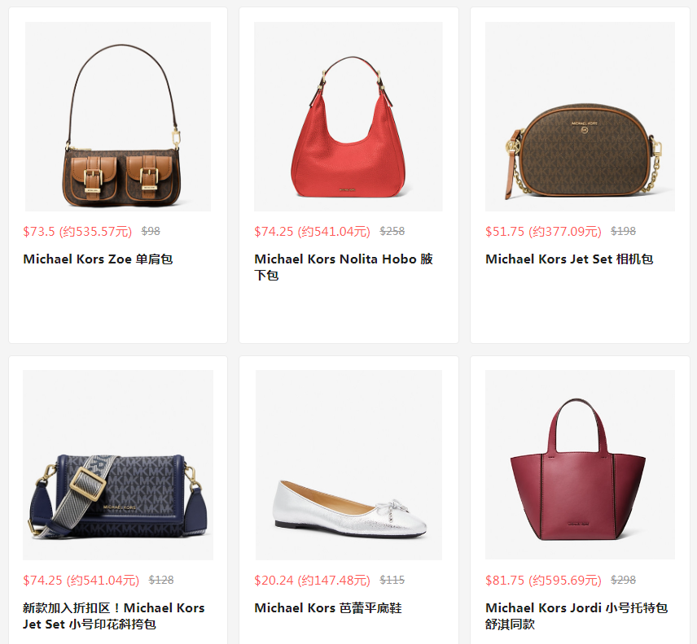Click the red Nolita Hobo bag image
Viewport: 697px width, 644px height.
coord(348,116)
